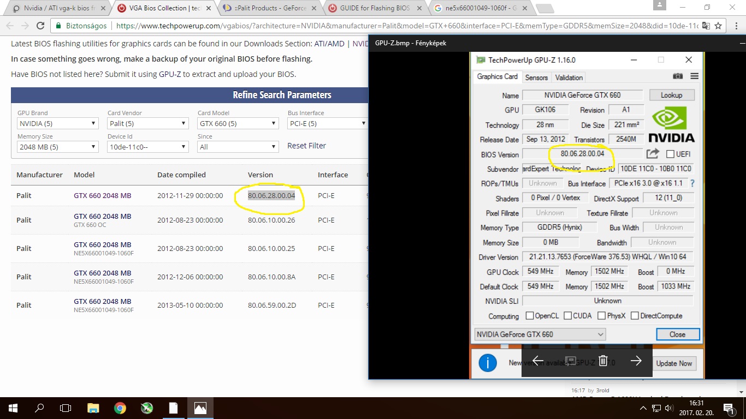Viewport: 746px width, 419px height.
Task: Click the BIOS share/export arrow icon in GPU-Z
Action: (x=653, y=154)
